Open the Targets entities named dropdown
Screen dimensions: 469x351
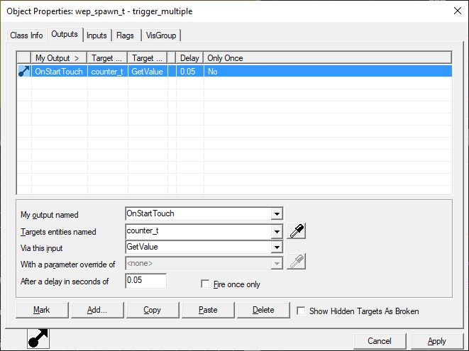(277, 231)
